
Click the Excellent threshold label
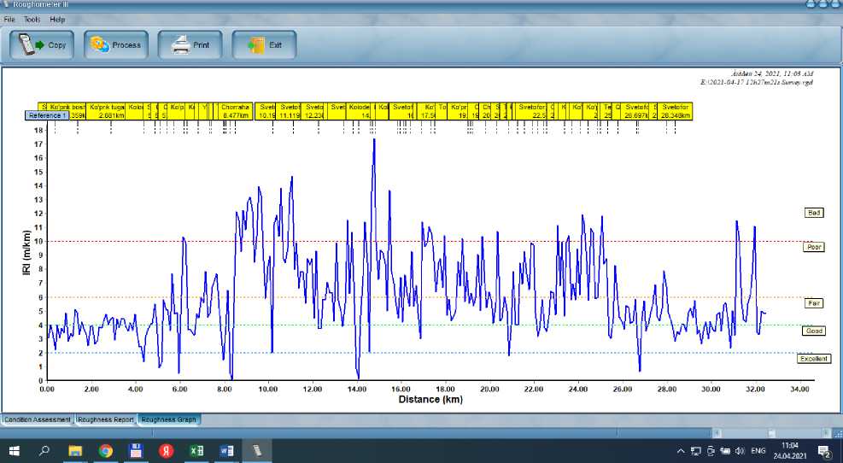(x=813, y=359)
